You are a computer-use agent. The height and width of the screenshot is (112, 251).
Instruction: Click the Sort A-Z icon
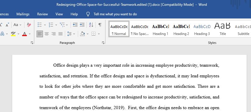(91, 25)
